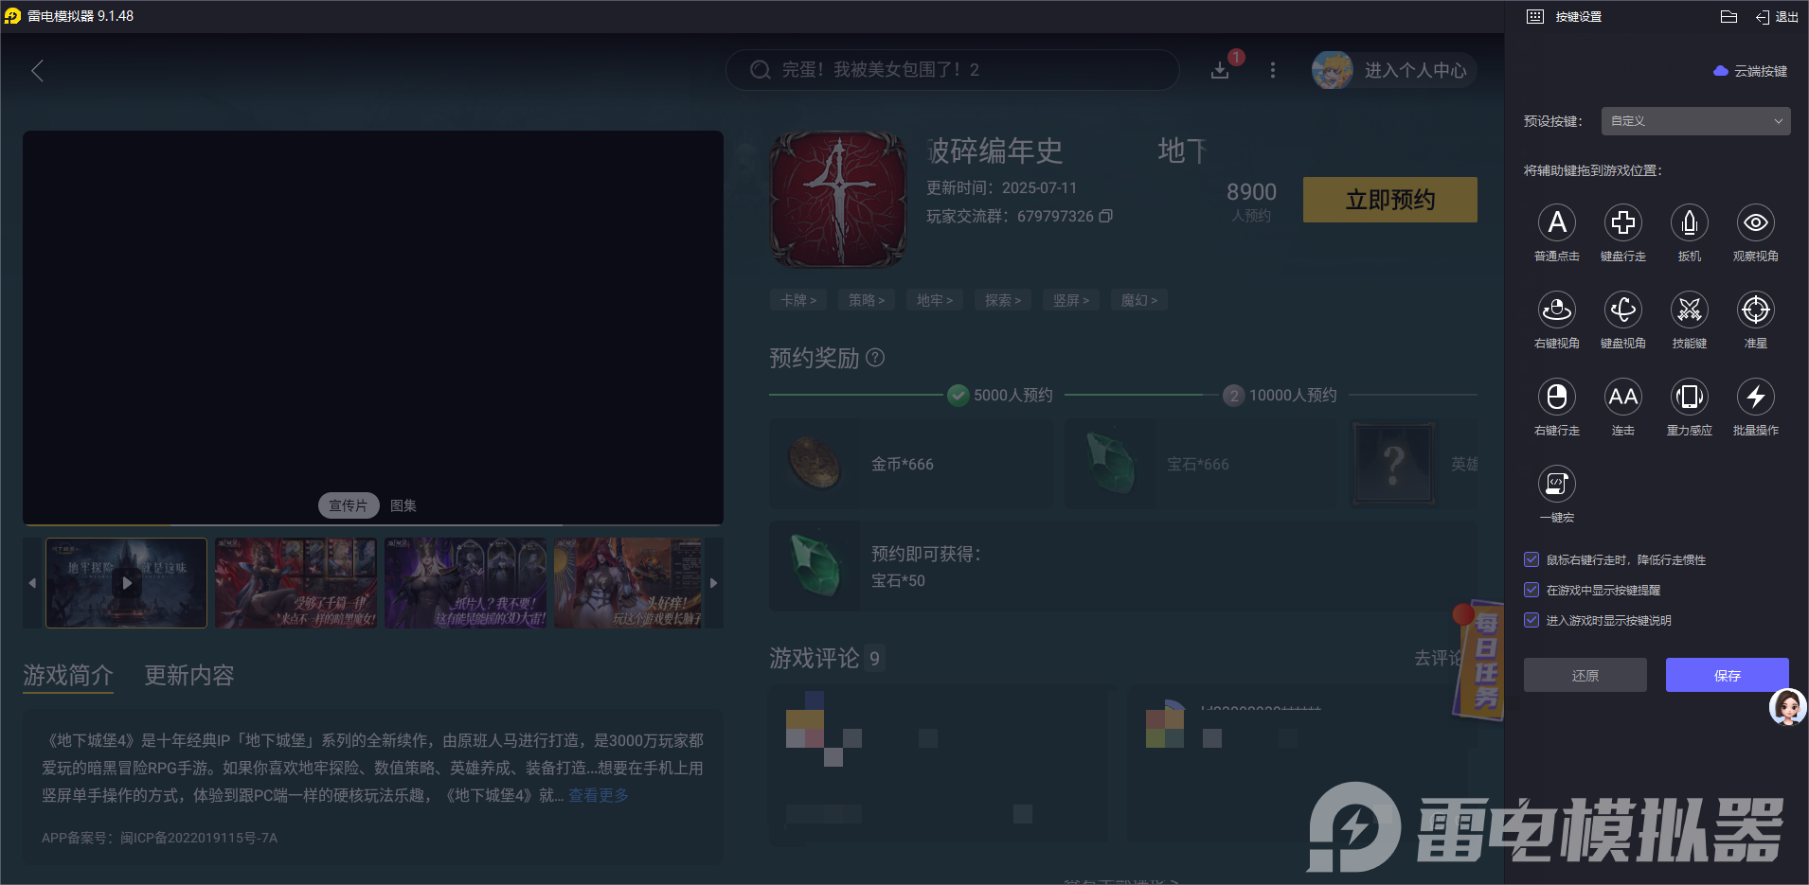Select the 游戏简介 tab
This screenshot has height=885, width=1809.
coord(68,675)
